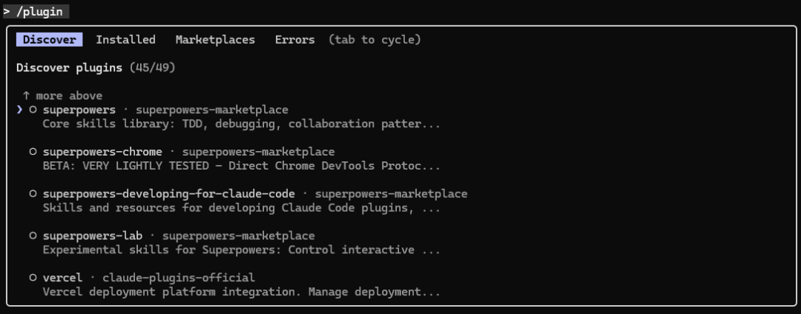
Task: Open the superpowers plugin name
Action: click(x=79, y=110)
